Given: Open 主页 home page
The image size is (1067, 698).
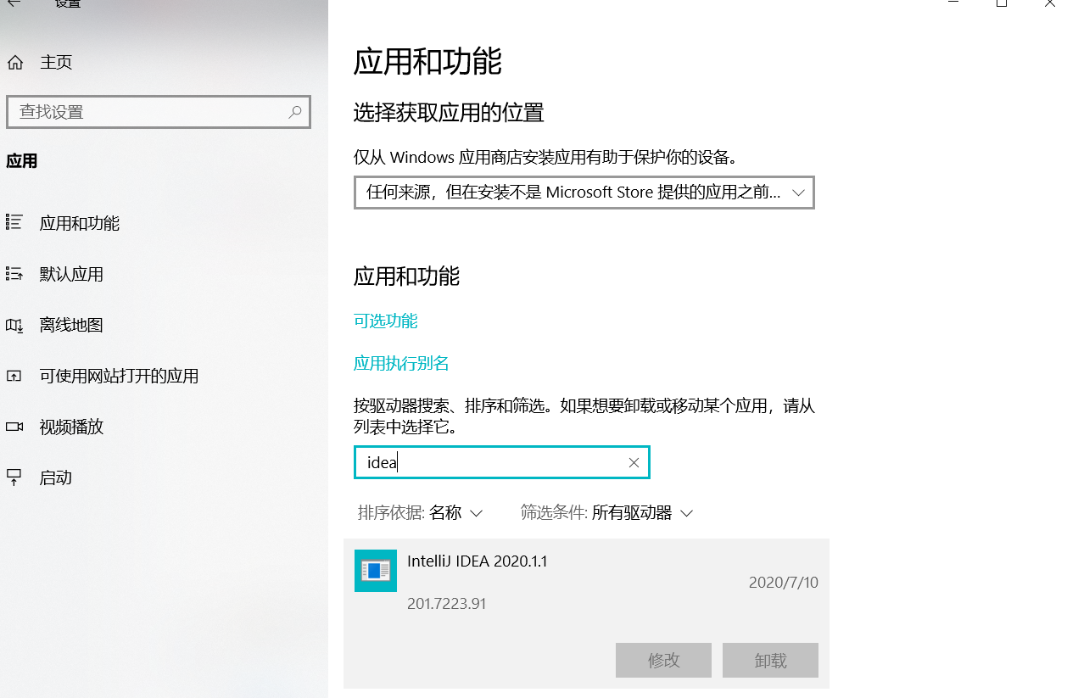Looking at the screenshot, I should pos(56,62).
